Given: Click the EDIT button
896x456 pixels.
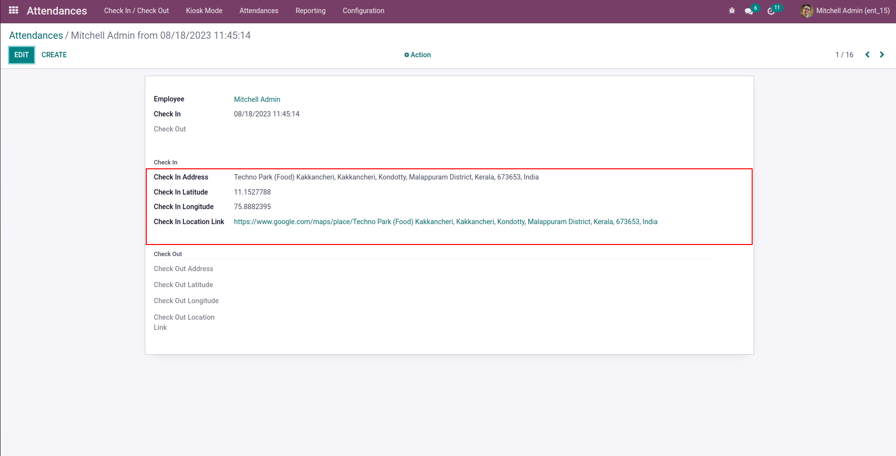Looking at the screenshot, I should pyautogui.click(x=21, y=55).
